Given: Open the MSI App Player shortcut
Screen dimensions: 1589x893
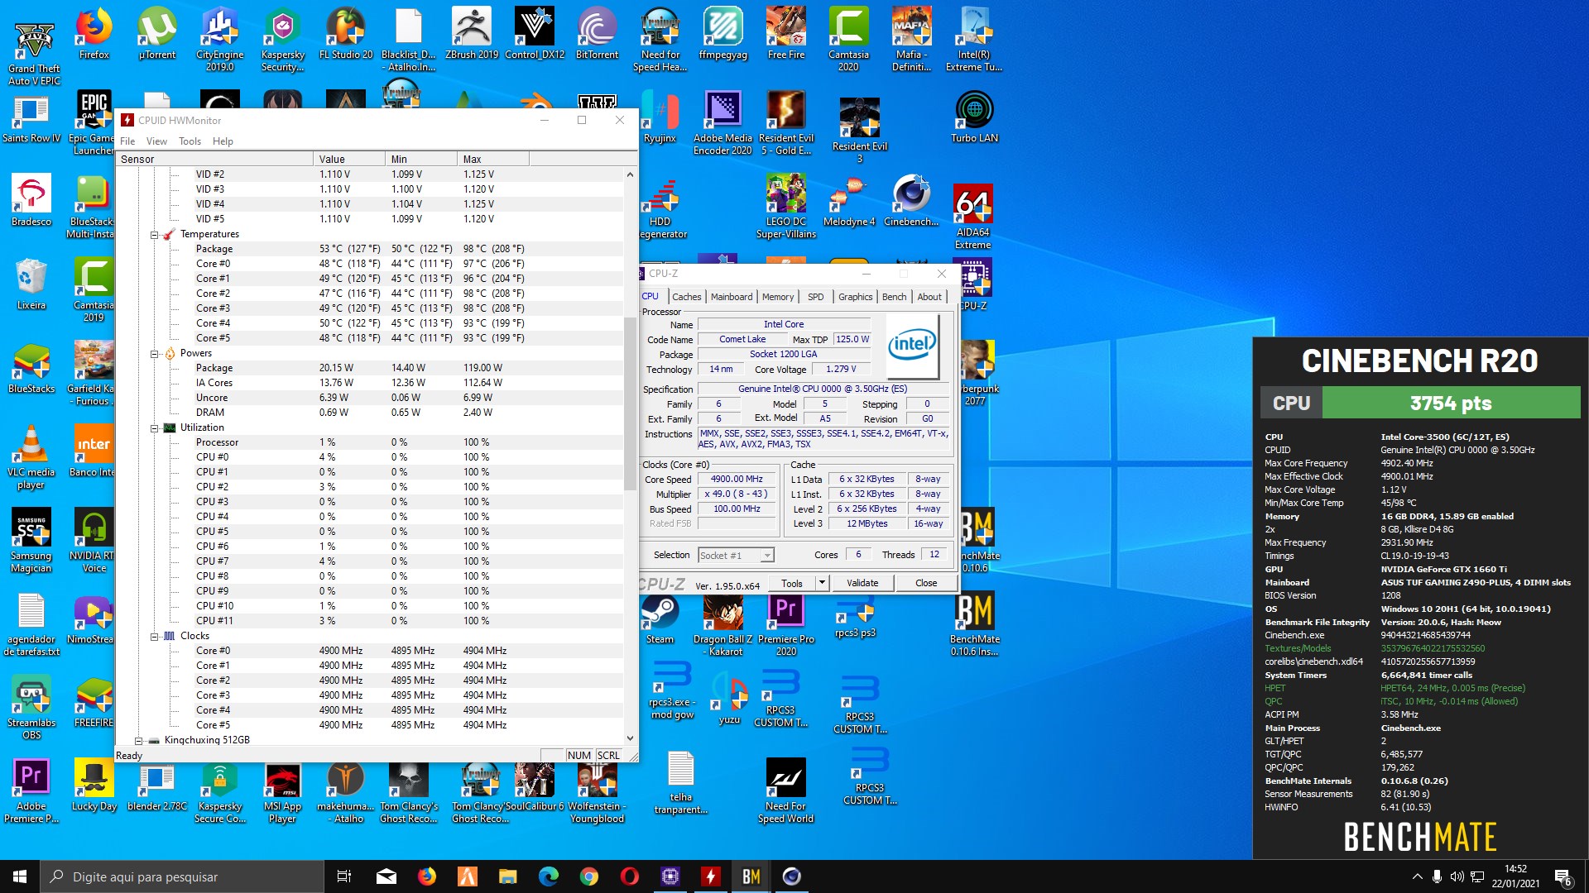Looking at the screenshot, I should tap(283, 791).
